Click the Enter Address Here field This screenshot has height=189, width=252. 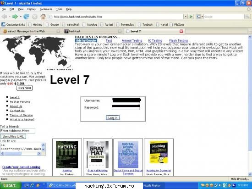[17, 131]
